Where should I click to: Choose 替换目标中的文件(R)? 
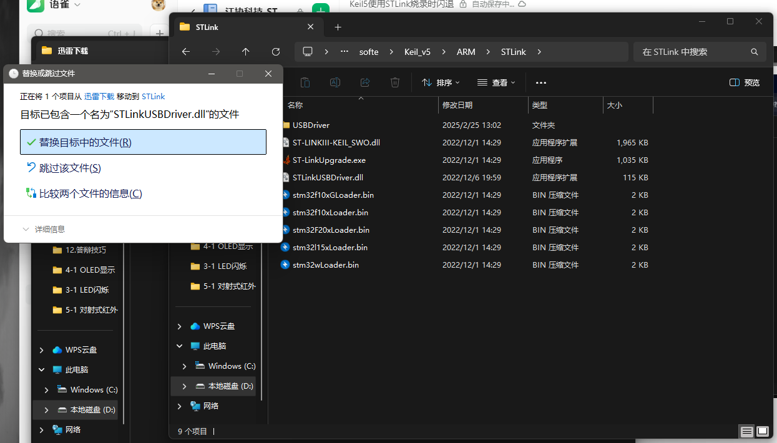(143, 142)
